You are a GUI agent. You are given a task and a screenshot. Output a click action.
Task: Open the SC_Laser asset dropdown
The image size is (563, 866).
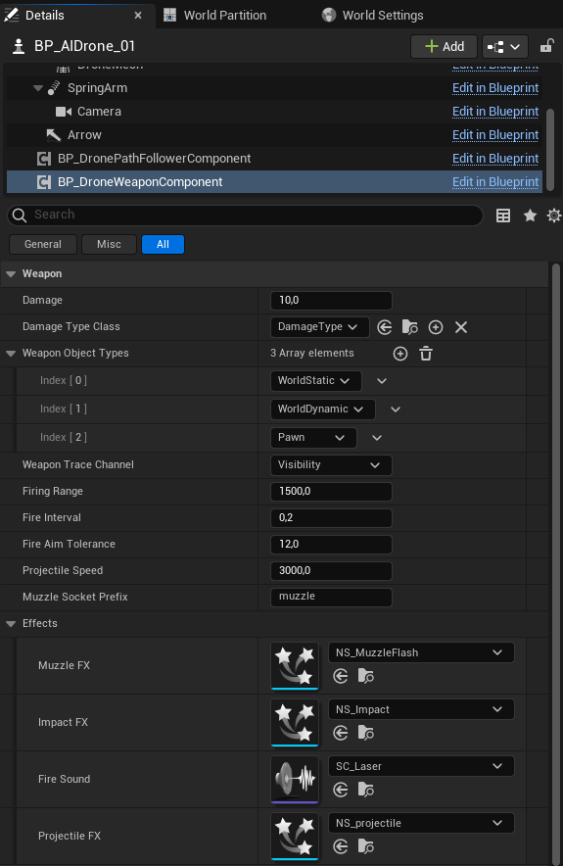coord(421,767)
